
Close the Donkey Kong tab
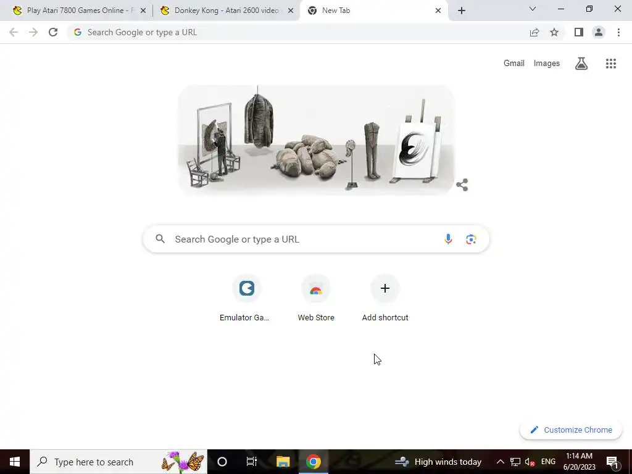(x=291, y=10)
